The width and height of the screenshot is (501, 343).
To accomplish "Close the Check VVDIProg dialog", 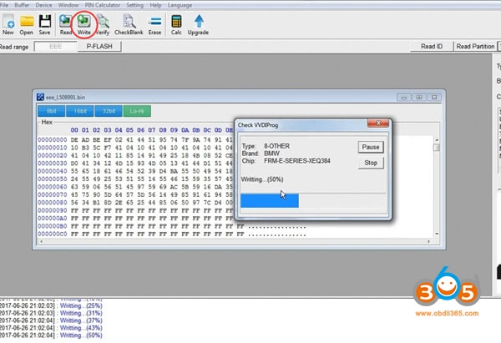I will [x=378, y=124].
